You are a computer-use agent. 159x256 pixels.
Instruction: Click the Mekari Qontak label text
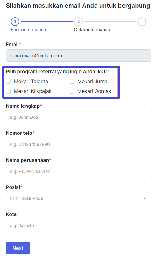94,91
